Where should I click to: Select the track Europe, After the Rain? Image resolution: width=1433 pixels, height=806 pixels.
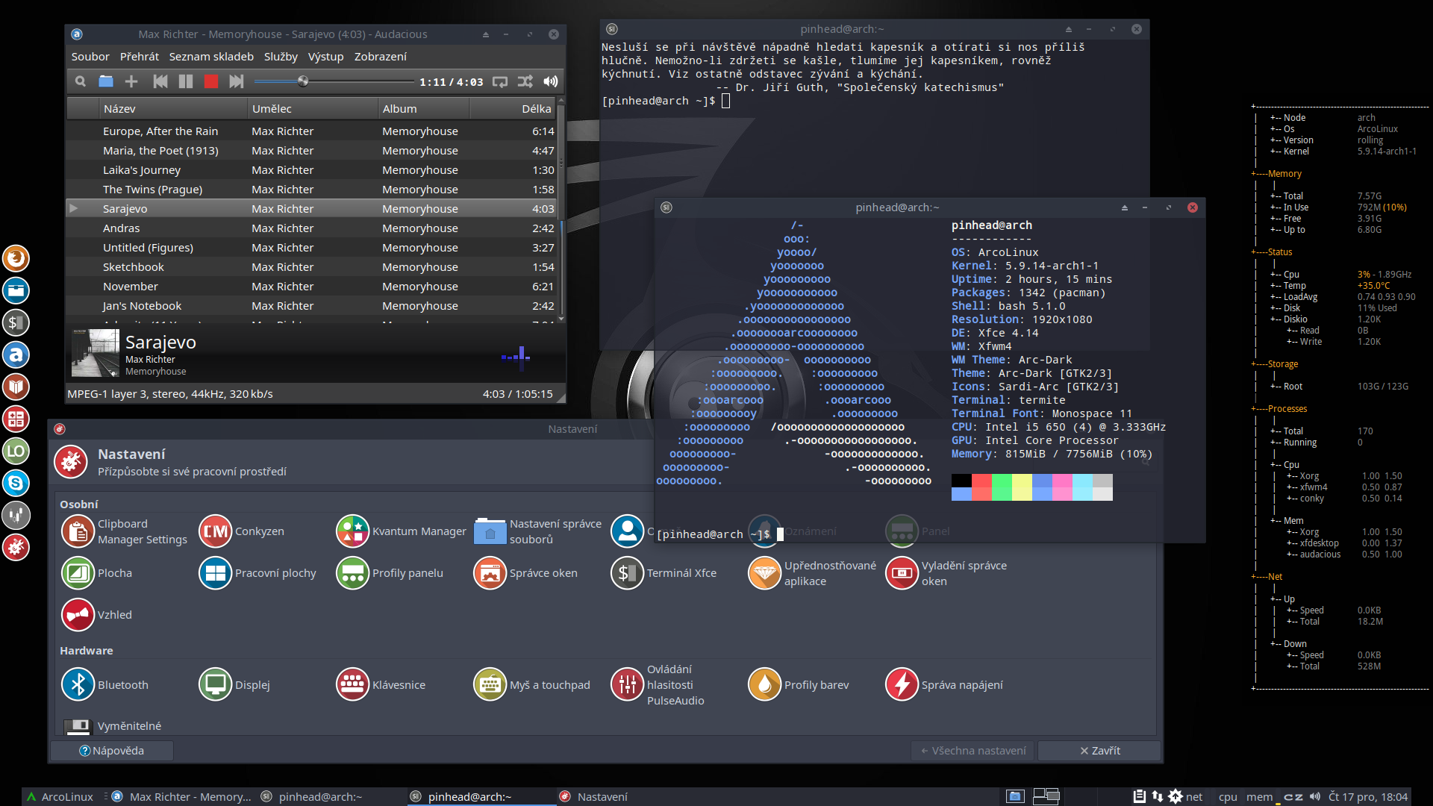pos(311,131)
